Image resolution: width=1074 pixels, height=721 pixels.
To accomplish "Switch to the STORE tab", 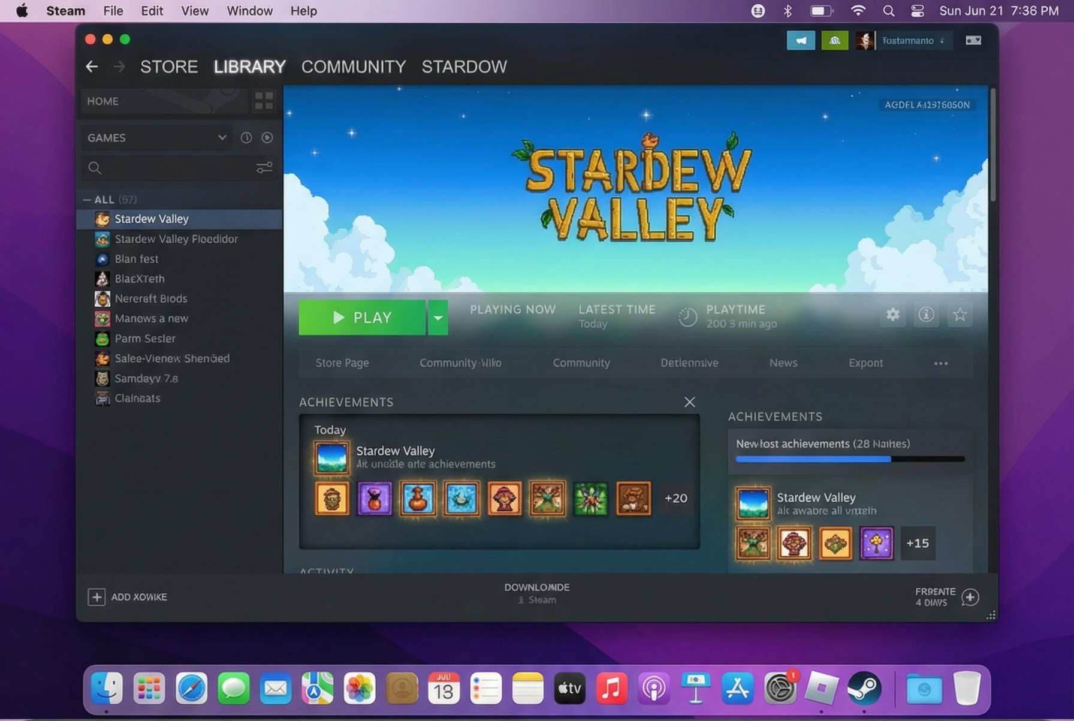I will click(168, 67).
